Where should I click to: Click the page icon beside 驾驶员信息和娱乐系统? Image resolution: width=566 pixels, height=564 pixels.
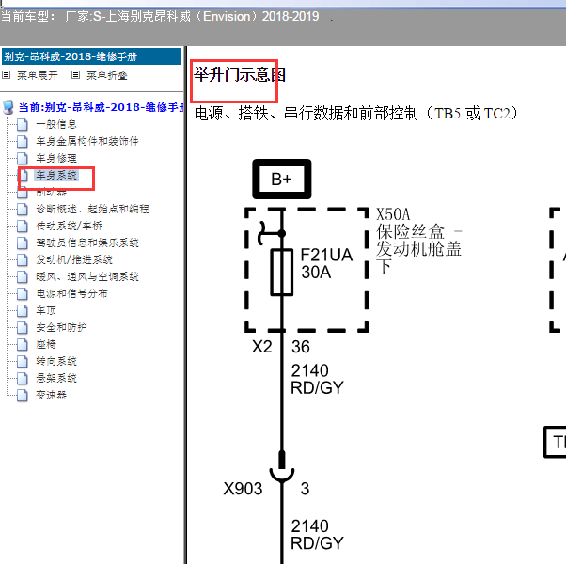(x=23, y=243)
